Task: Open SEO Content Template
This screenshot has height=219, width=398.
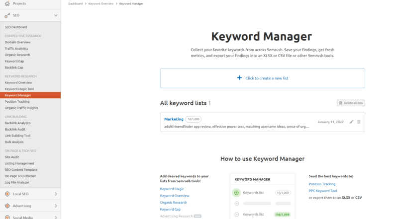Action: 21,170
